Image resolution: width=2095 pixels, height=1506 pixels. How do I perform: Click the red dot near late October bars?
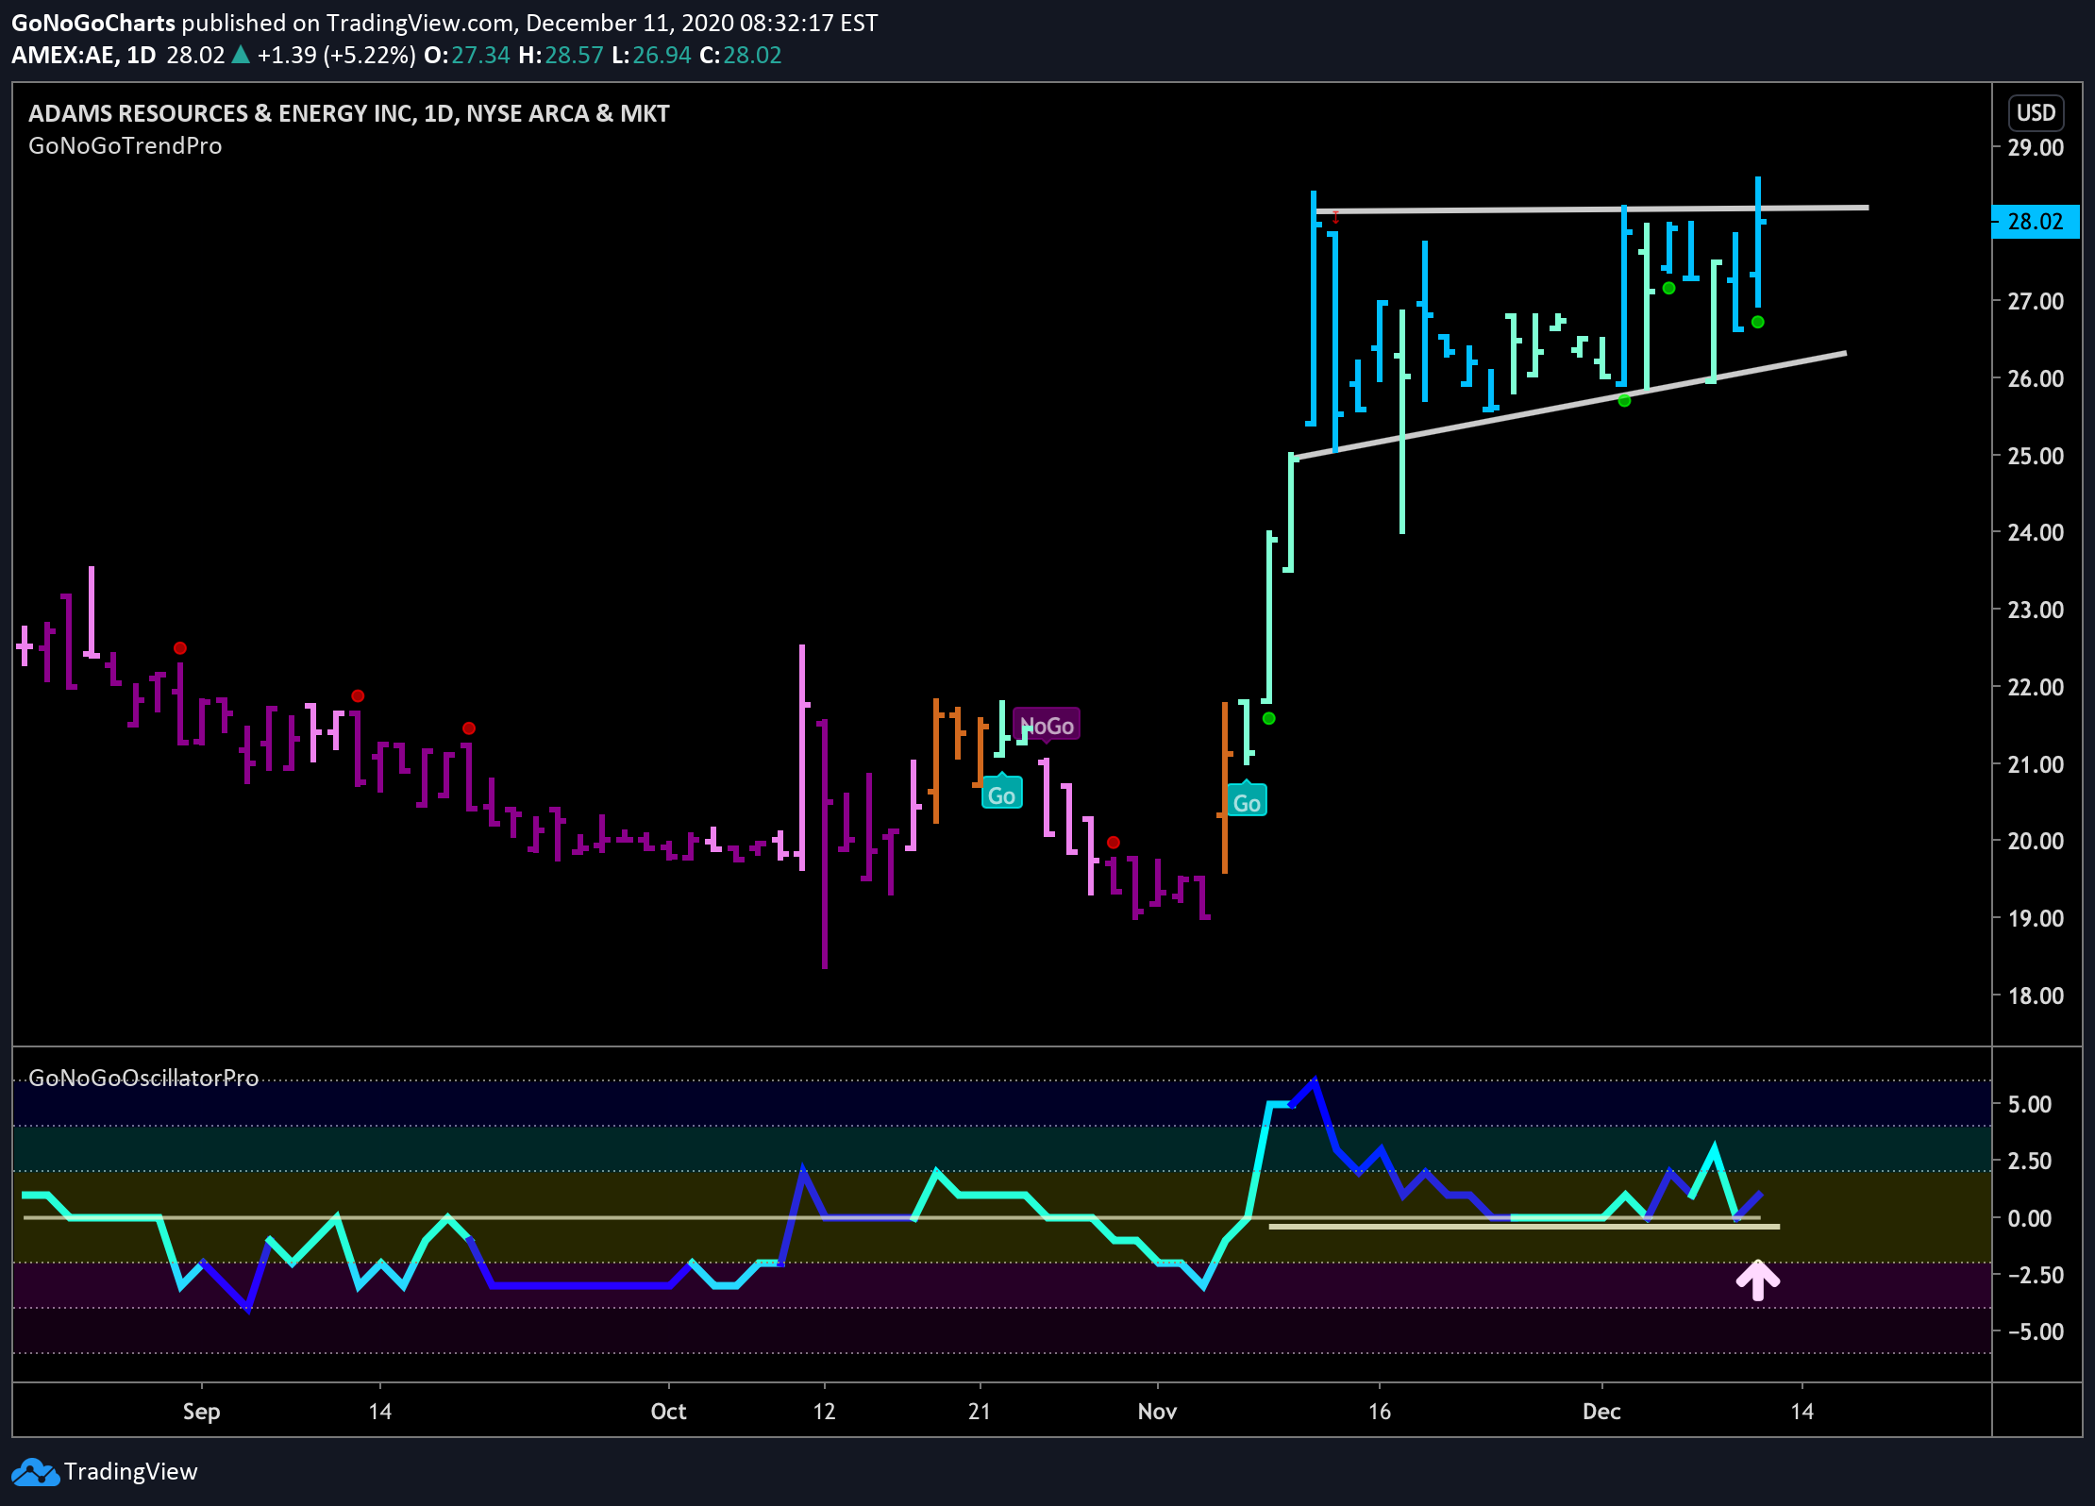click(x=1114, y=842)
